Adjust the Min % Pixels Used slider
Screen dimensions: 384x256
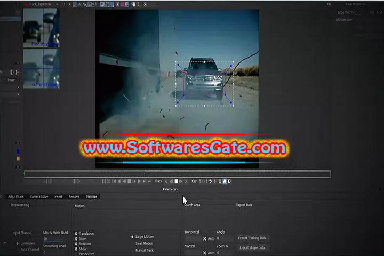click(x=53, y=241)
